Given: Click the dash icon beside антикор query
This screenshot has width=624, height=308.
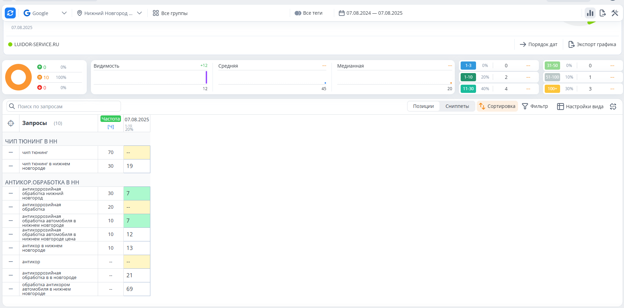Looking at the screenshot, I should coord(11,262).
